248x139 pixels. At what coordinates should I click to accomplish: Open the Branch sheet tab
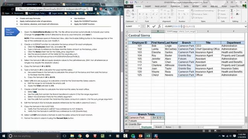158,127
